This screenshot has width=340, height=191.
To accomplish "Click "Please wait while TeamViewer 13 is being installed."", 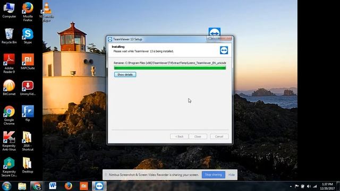I will pos(143,51).
